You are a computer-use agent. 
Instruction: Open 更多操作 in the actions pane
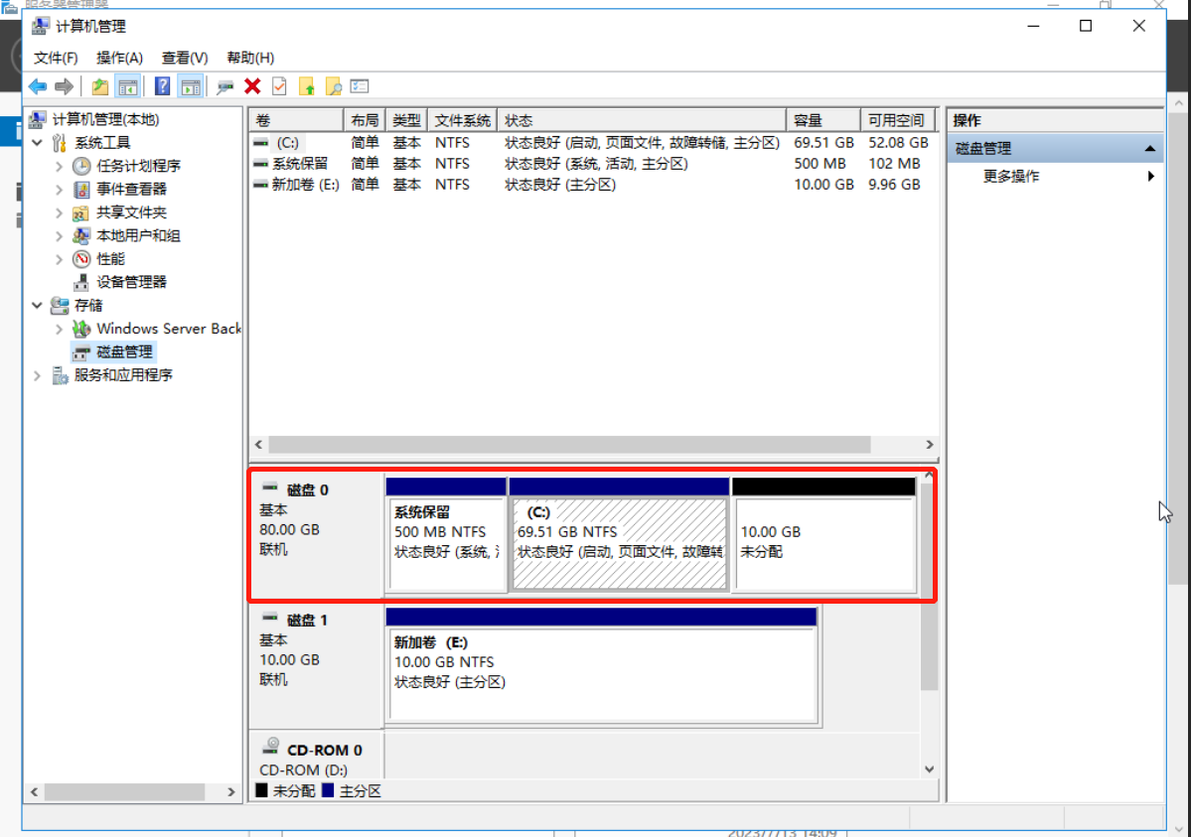(x=1011, y=176)
